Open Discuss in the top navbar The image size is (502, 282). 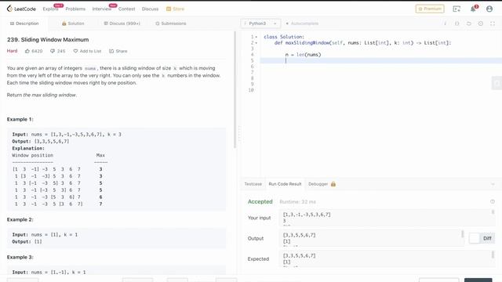point(150,9)
